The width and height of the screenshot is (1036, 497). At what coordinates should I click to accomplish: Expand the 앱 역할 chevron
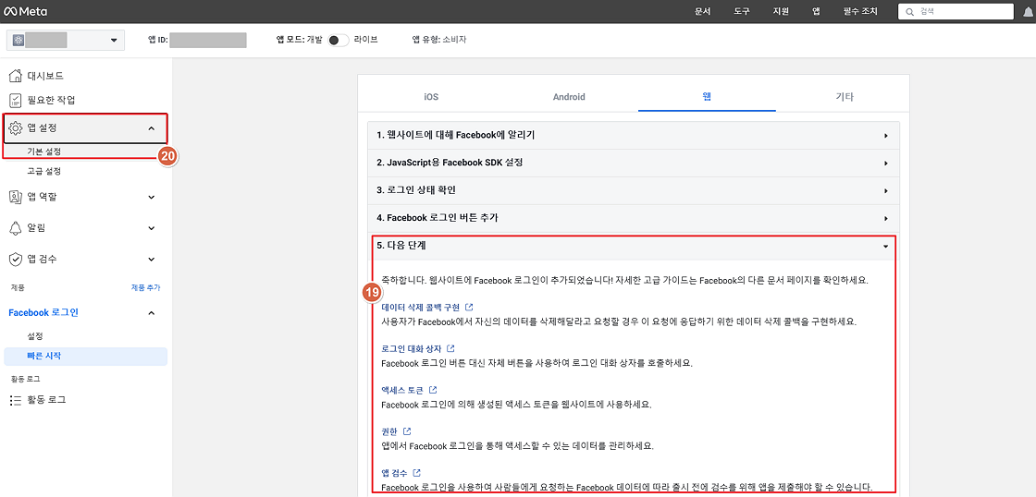pos(152,197)
